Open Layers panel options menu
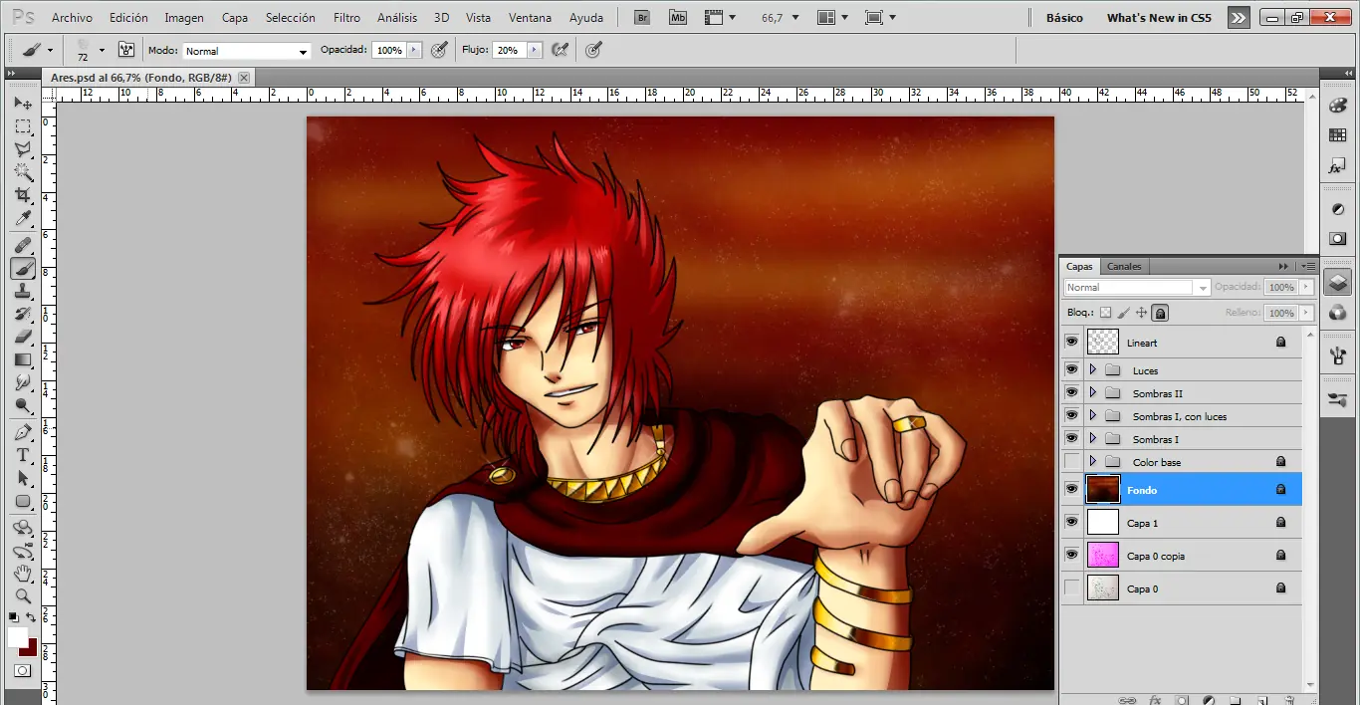Screen dimensions: 1360x705 1308,266
